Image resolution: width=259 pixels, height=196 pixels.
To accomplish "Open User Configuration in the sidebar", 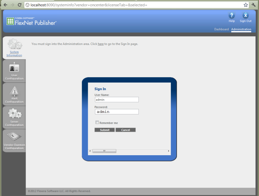I will pos(14,77).
